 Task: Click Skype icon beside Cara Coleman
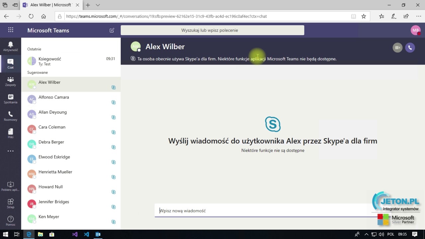(114, 132)
